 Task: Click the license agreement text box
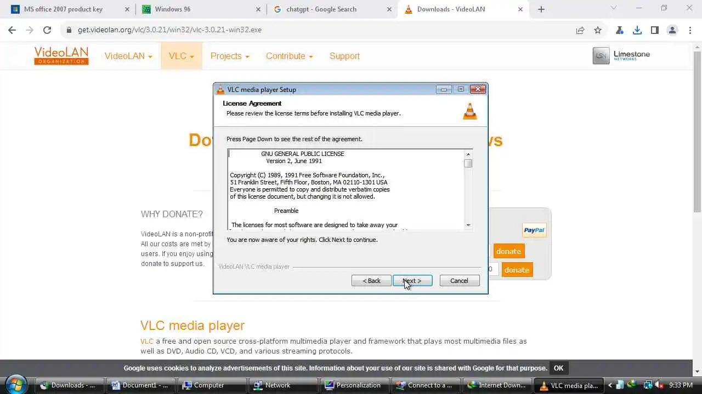(346, 189)
